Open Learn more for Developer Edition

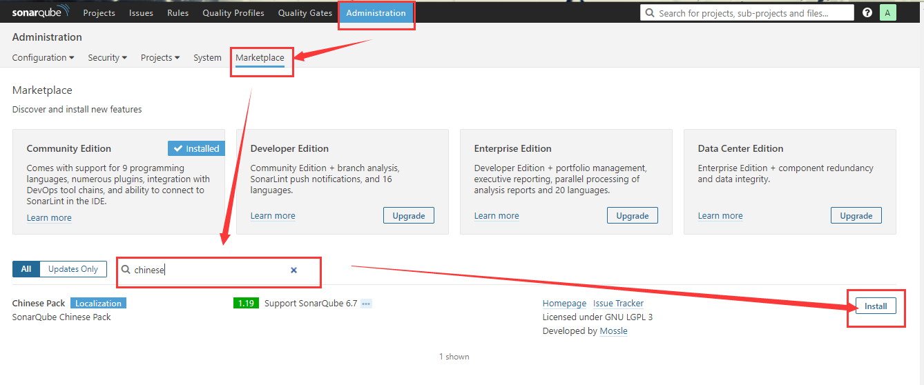coord(273,216)
